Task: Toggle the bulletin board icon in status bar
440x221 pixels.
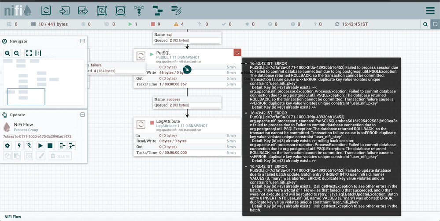Action: pyautogui.click(x=435, y=24)
